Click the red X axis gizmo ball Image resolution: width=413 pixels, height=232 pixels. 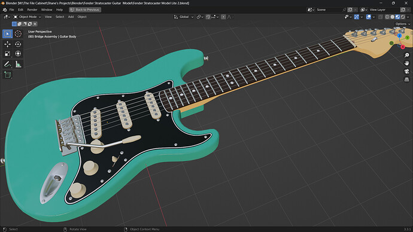coord(403,47)
